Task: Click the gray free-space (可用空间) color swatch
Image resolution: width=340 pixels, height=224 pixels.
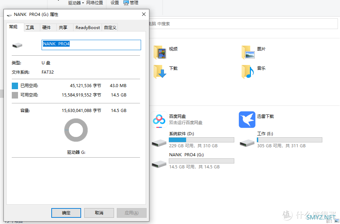Action: tap(15, 95)
